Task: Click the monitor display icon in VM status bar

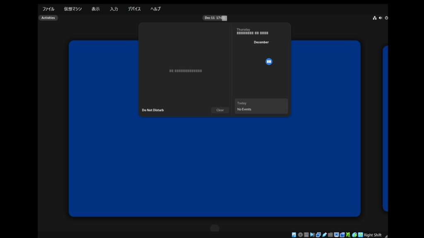Action: (336, 235)
